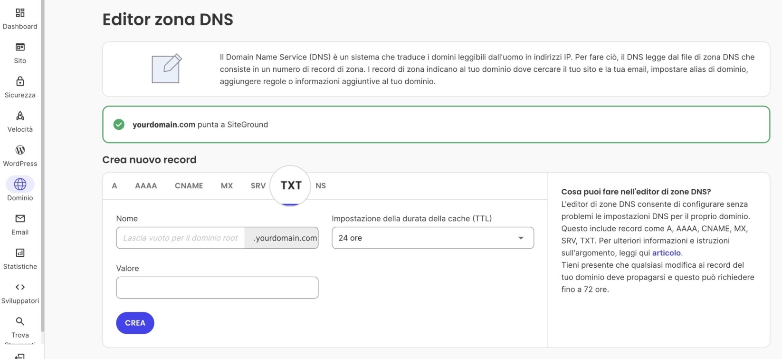
Task: Switch to the AAAA record tab
Action: (146, 186)
